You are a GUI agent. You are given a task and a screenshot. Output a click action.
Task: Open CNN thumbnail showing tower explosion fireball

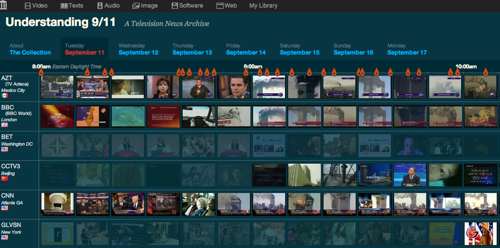(x=304, y=204)
